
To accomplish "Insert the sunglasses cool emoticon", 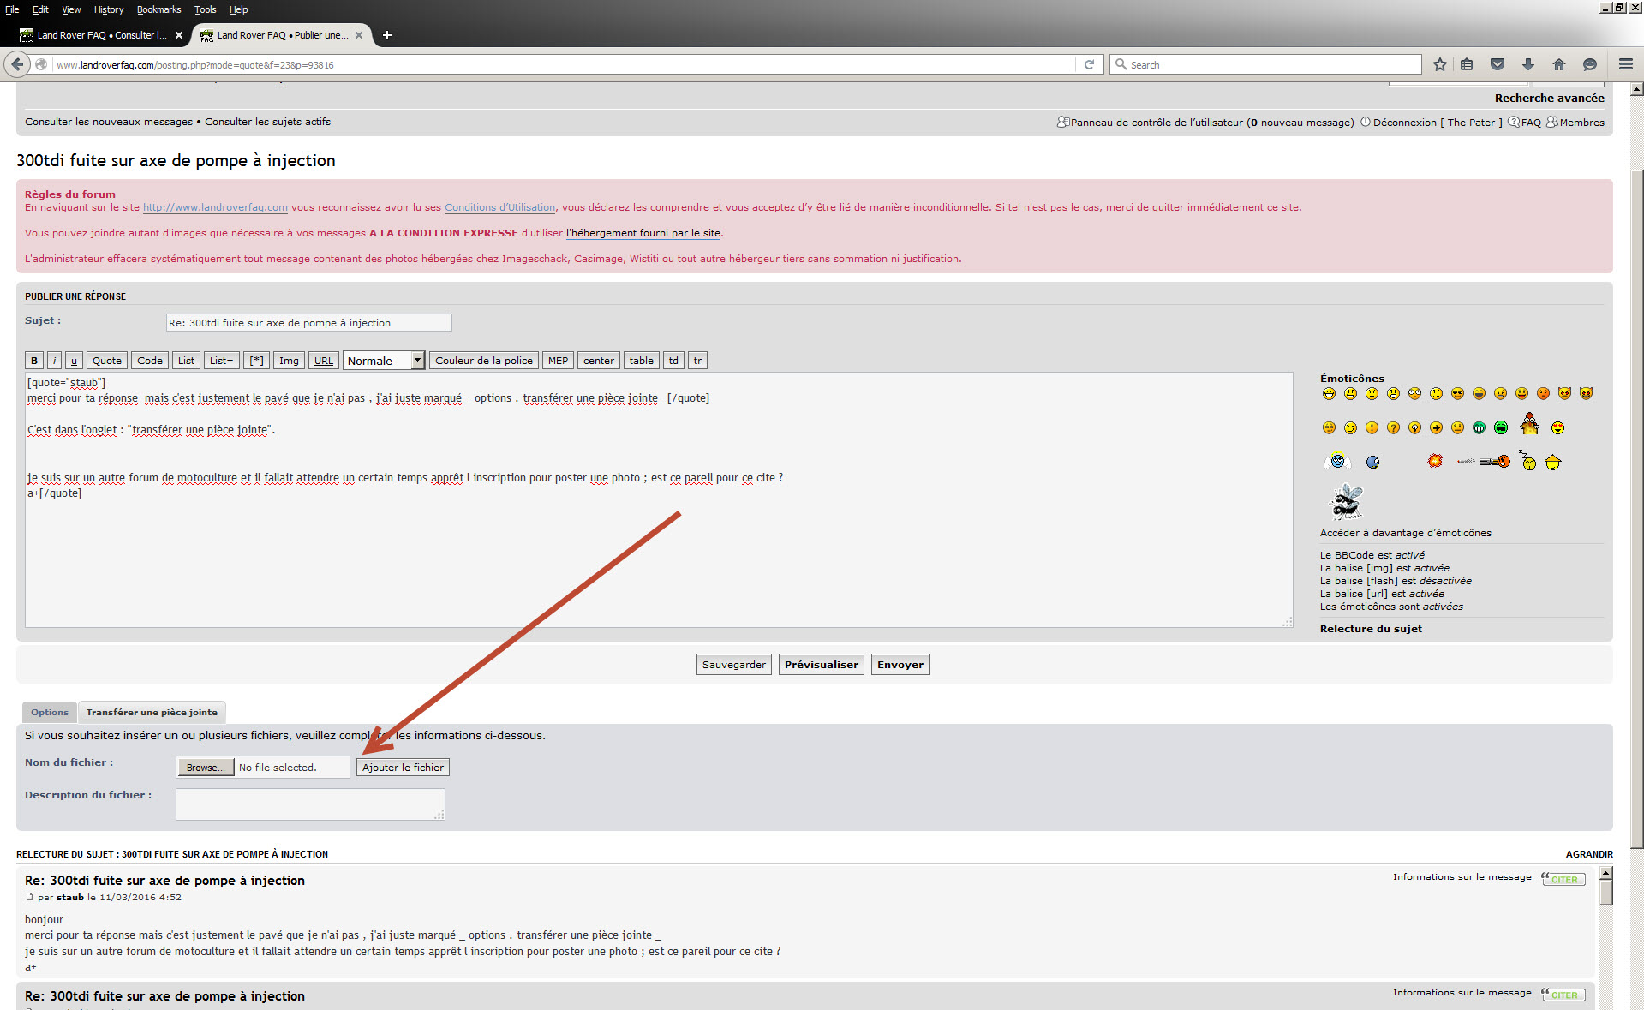I will tap(1457, 394).
